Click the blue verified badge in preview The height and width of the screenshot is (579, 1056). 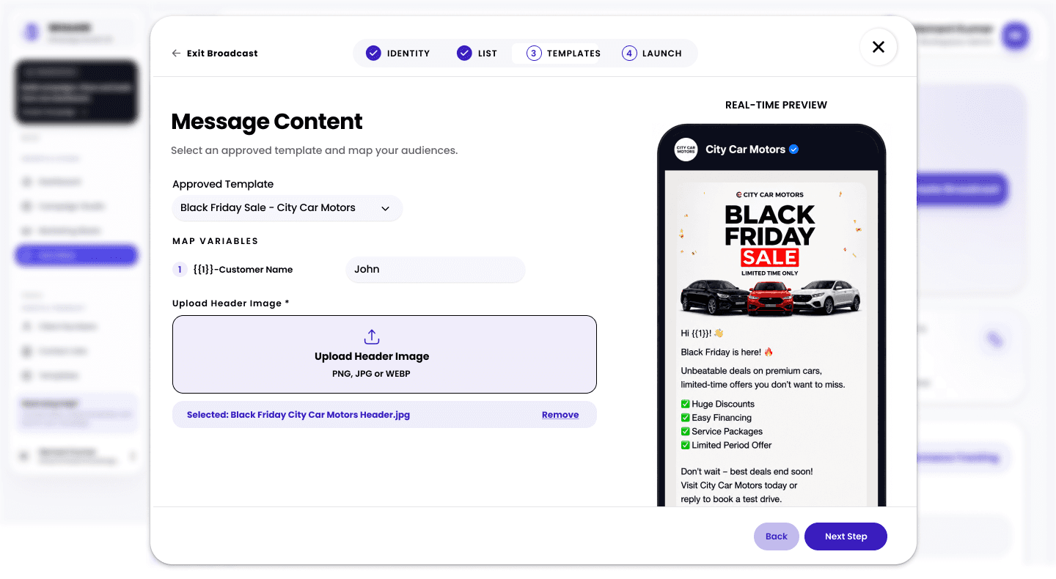pyautogui.click(x=793, y=150)
